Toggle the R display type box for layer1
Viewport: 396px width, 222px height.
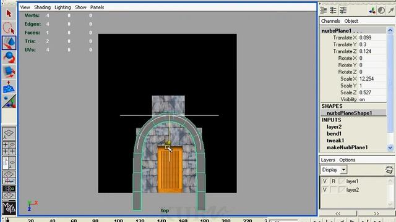click(x=334, y=181)
